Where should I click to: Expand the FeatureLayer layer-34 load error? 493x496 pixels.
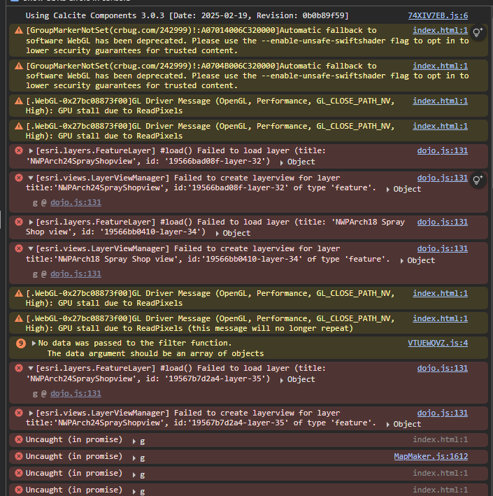point(31,222)
